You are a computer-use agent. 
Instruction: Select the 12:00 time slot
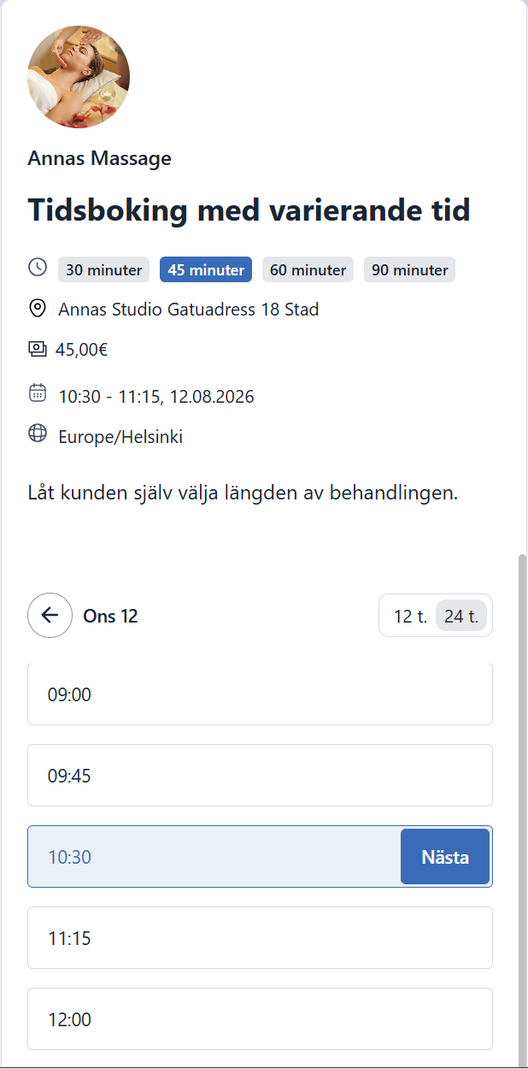(x=260, y=1019)
